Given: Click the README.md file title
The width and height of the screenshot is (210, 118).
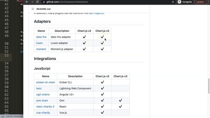Looking at the screenshot, I should (x=43, y=9).
